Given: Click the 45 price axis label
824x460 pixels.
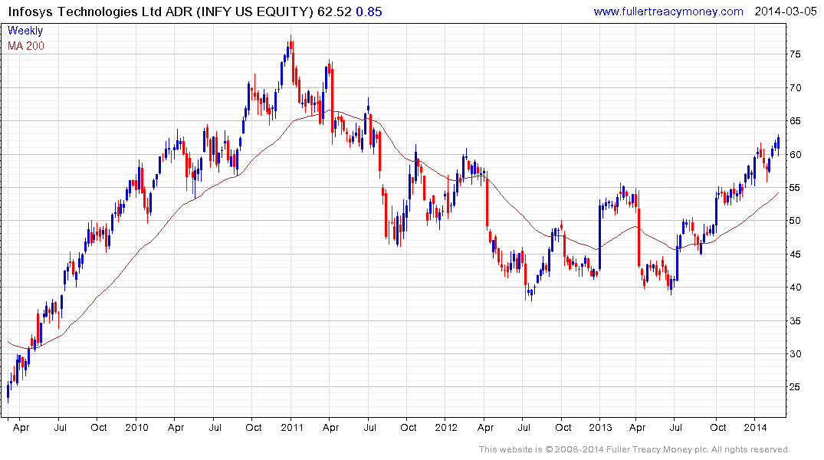Looking at the screenshot, I should pos(795,255).
